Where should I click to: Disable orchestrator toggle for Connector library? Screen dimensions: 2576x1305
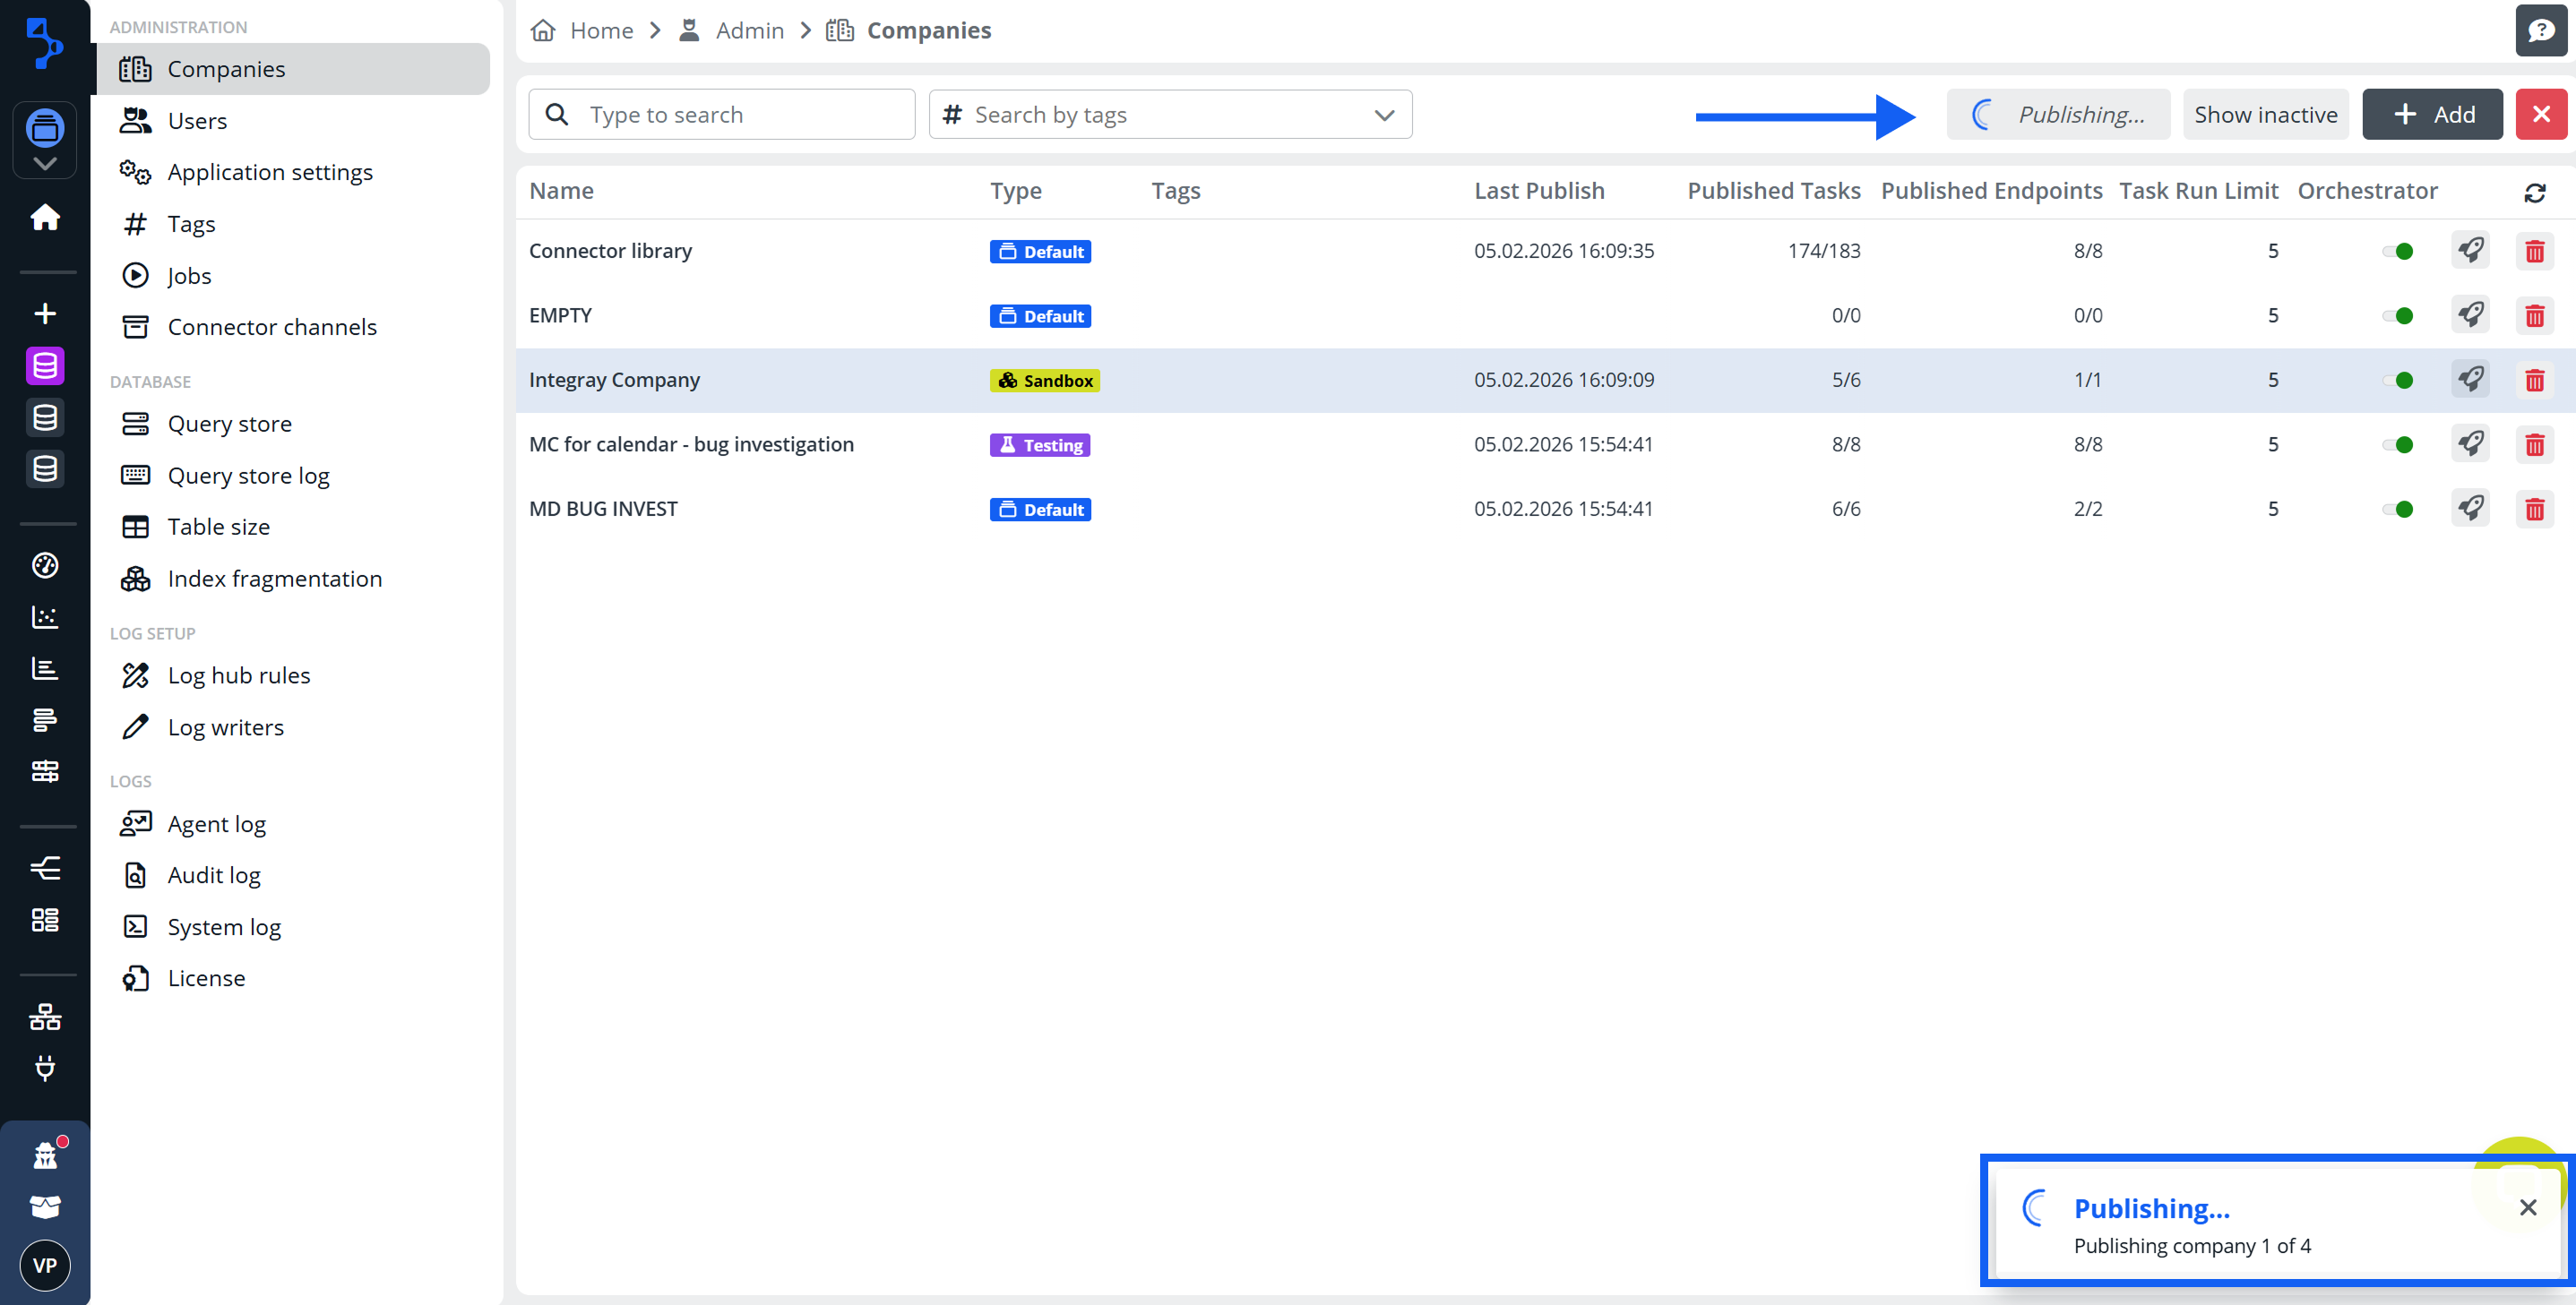coord(2398,251)
